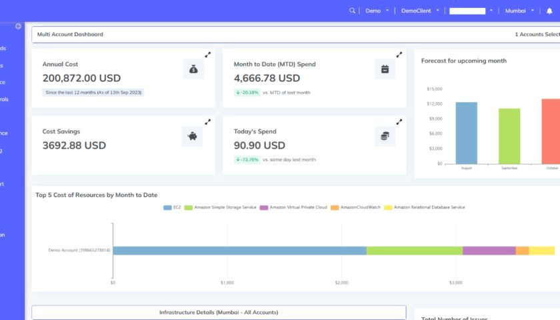Select the Infrastructure Details (Mumbai - All Accounts) tab
This screenshot has height=320, width=560.
tap(219, 312)
